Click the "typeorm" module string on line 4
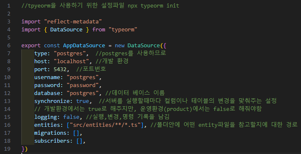The image size is (301, 154). tap(123, 30)
